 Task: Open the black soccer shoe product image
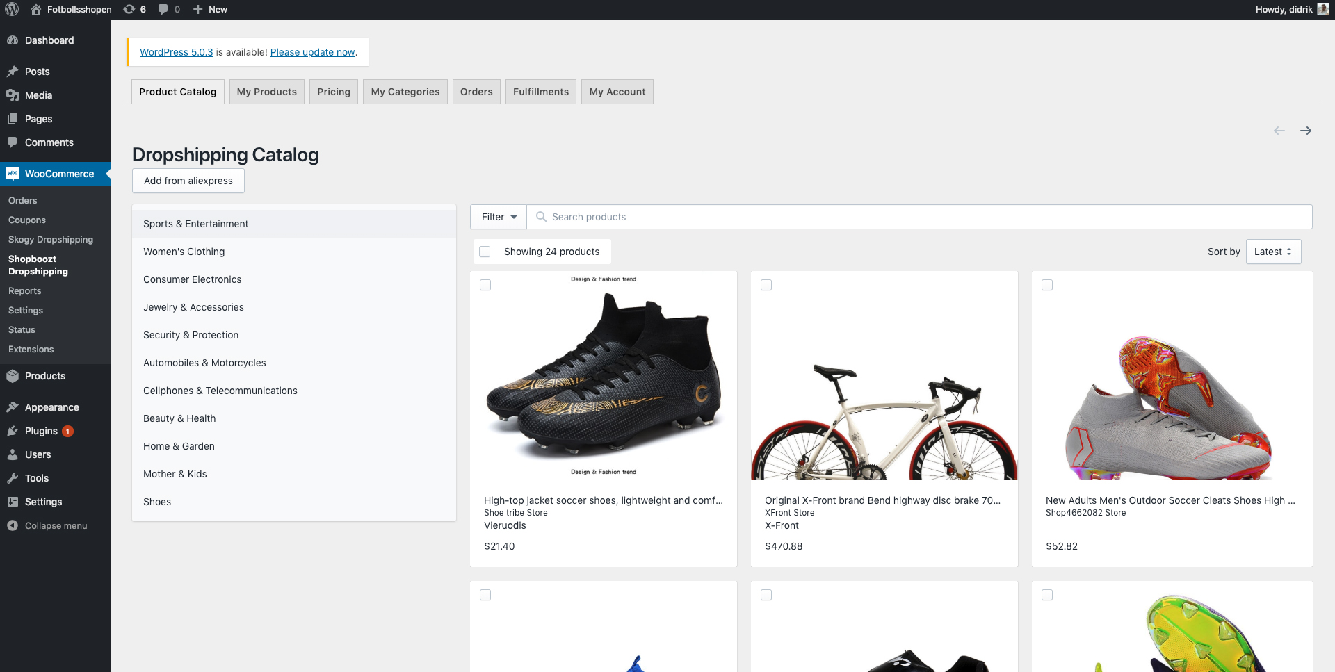(x=604, y=375)
